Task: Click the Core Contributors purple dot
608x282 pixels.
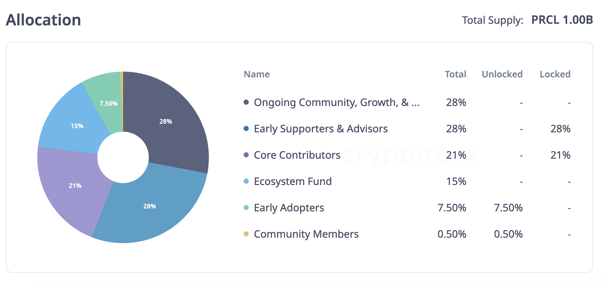Action: pyautogui.click(x=246, y=155)
